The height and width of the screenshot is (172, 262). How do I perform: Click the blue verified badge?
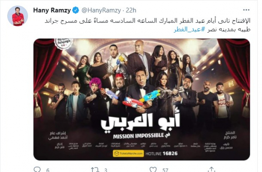pos(76,10)
